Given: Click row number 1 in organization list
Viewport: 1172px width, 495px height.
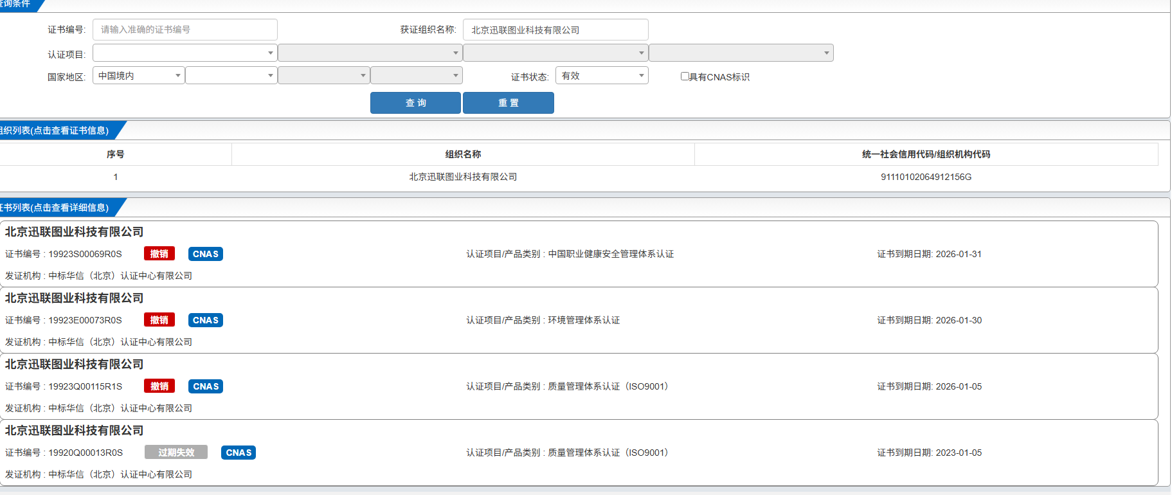Looking at the screenshot, I should 116,177.
